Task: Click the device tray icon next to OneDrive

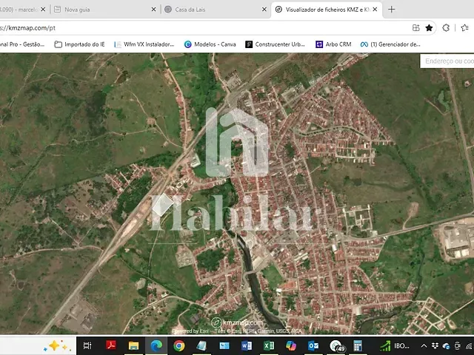Action: (x=458, y=346)
